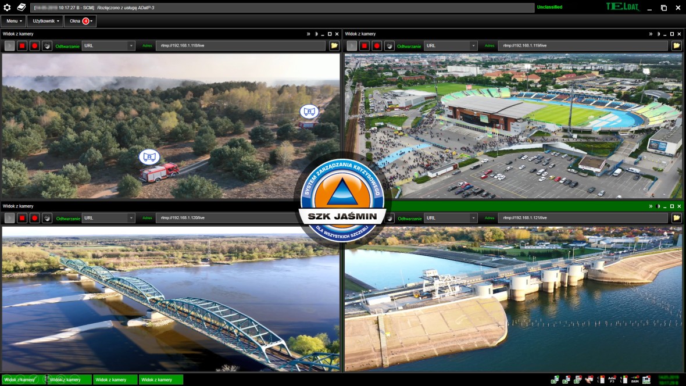Image resolution: width=686 pixels, height=386 pixels.
Task: Switch to the first Widok z kamery tab
Action: tap(23, 380)
